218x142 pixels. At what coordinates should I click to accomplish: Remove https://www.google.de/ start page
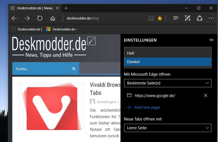pos(206,95)
